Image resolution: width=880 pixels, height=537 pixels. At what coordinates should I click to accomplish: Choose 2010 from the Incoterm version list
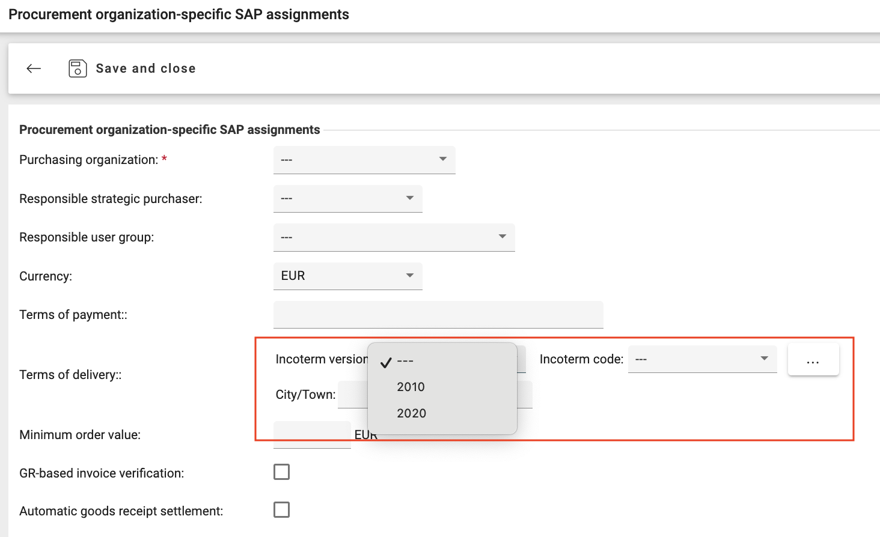411,387
